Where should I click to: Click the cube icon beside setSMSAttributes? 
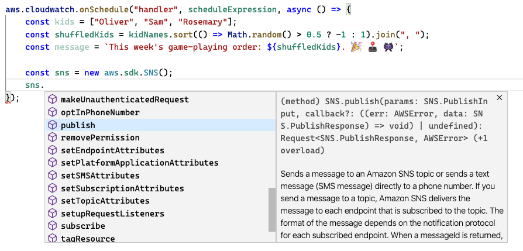pyautogui.click(x=53, y=176)
